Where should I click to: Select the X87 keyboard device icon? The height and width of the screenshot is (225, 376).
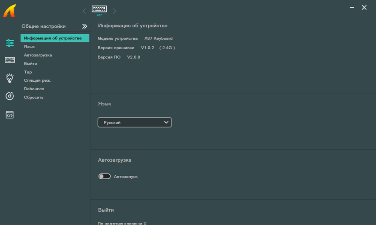click(x=99, y=9)
